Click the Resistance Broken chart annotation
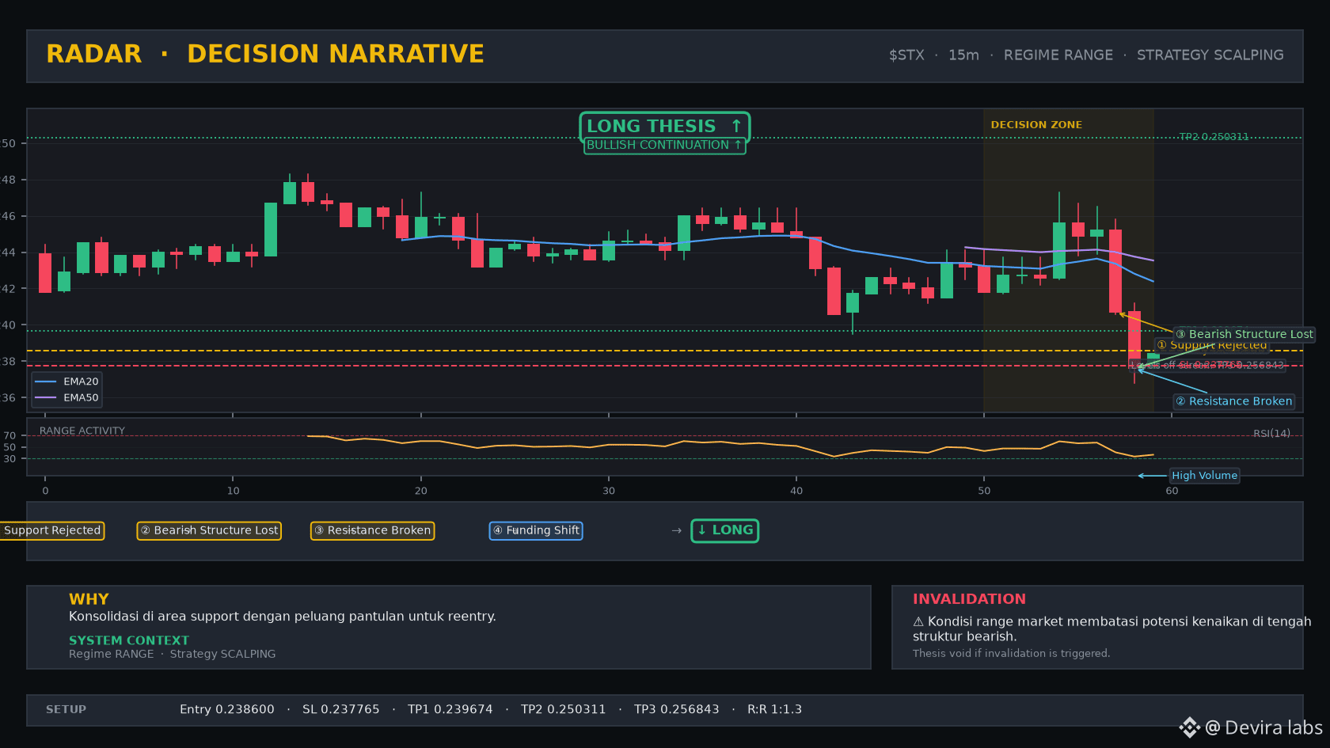Viewport: 1330px width, 748px height. [x=1233, y=401]
